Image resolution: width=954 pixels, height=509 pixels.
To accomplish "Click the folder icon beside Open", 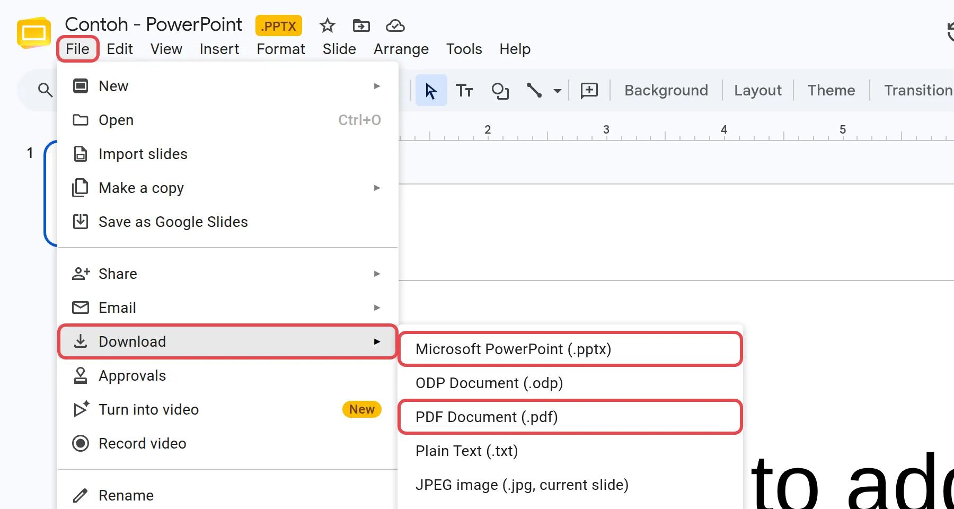I will coord(80,120).
